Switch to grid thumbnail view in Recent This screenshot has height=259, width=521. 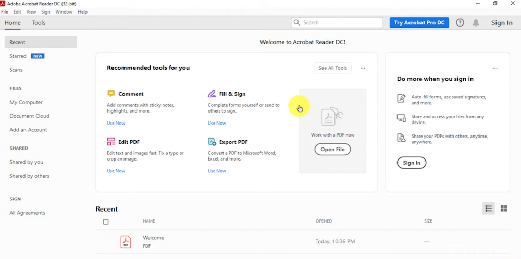[x=504, y=208]
